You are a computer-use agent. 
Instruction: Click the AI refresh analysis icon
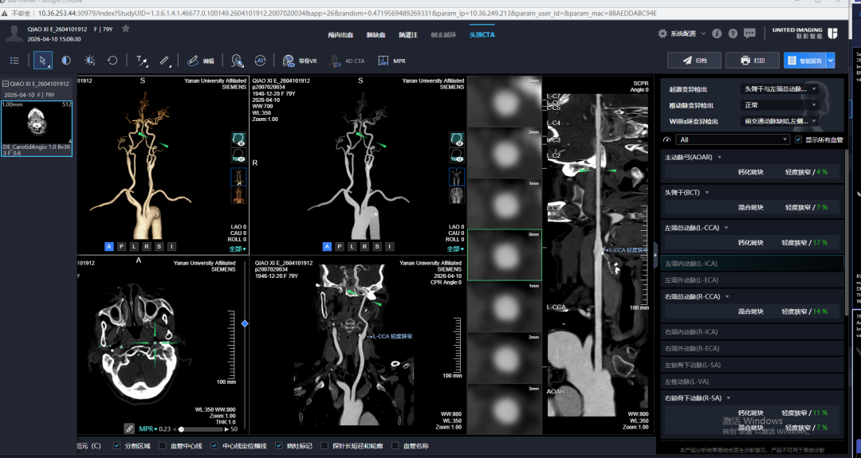[x=260, y=61]
